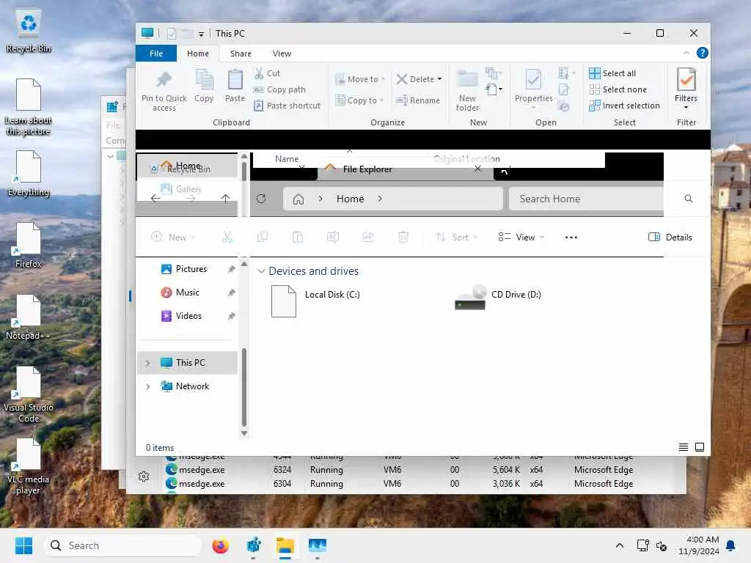The height and width of the screenshot is (563, 751).
Task: Unpin Videos using its pin icon
Action: 231,316
